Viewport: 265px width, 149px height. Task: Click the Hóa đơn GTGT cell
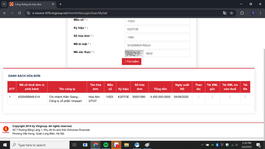(95, 99)
